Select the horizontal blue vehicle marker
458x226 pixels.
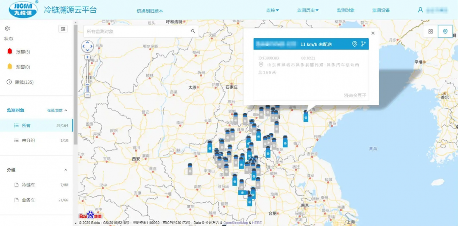coord(243,192)
